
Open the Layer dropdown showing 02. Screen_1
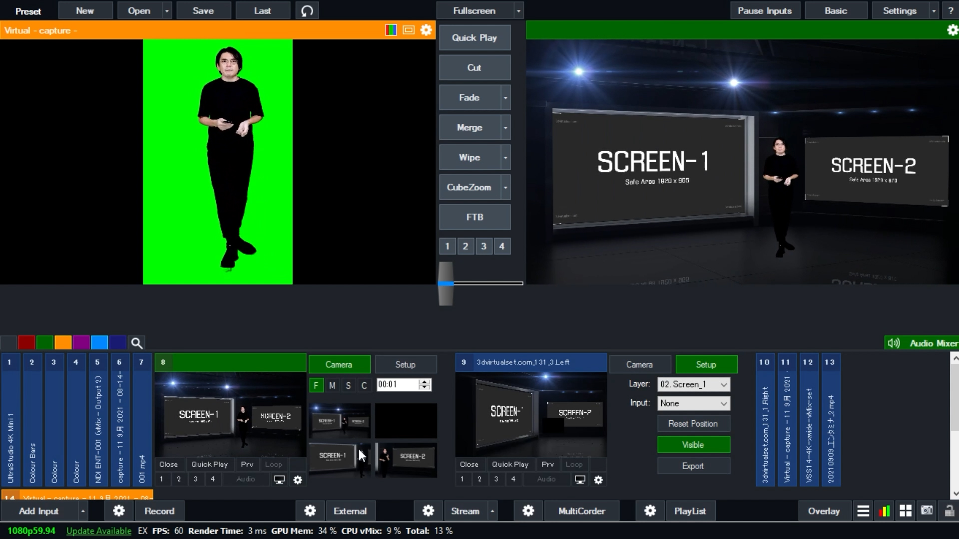point(693,384)
